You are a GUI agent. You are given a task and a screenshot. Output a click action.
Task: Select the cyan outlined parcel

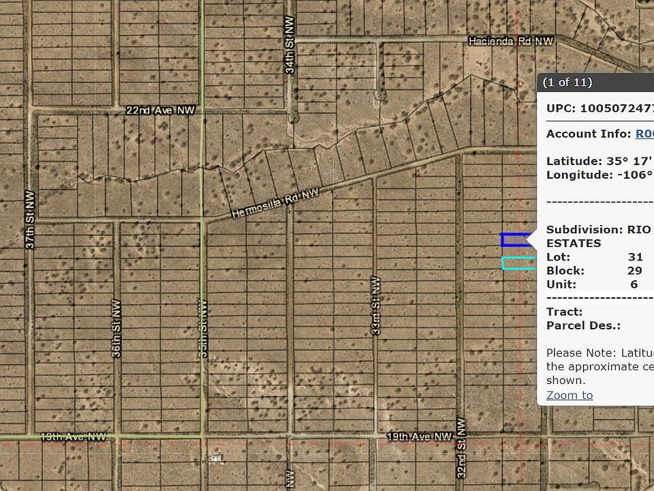click(519, 263)
